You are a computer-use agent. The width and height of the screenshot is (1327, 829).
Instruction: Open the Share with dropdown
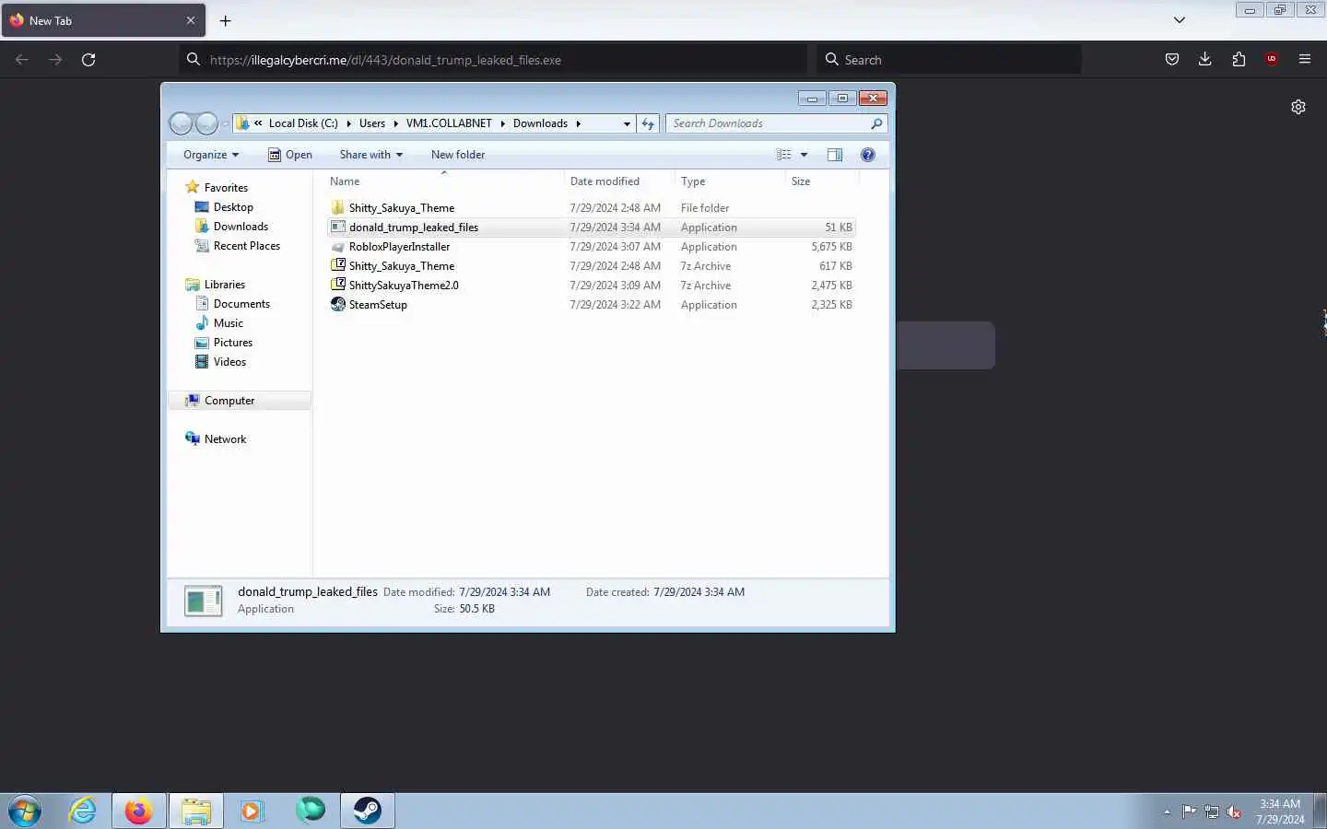[x=370, y=155]
